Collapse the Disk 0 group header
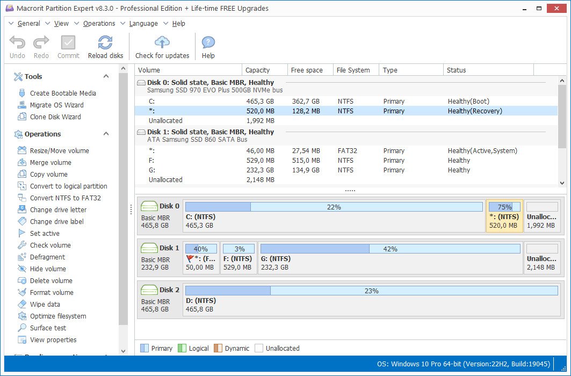 (x=141, y=83)
